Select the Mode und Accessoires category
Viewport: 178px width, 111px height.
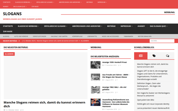click(110, 36)
